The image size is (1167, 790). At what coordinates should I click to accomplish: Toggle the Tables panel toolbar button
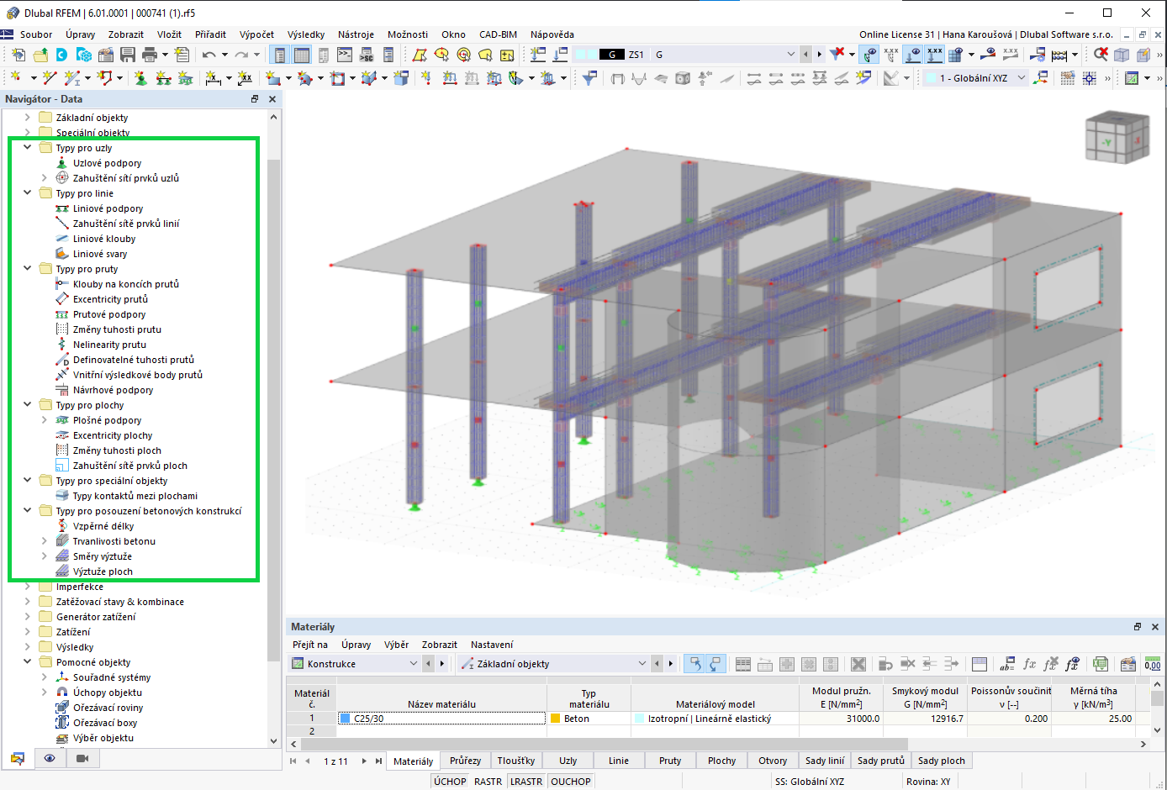pos(301,55)
